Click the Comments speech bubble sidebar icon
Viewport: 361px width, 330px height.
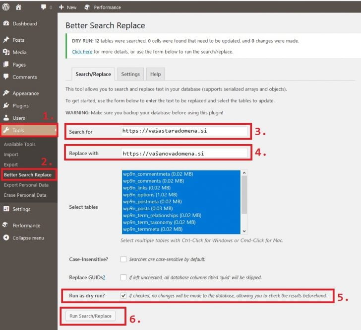tap(6, 77)
